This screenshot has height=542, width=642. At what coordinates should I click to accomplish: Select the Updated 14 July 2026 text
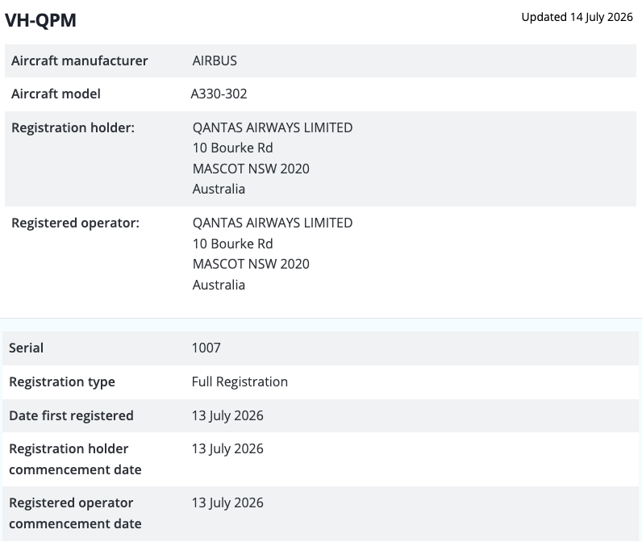pyautogui.click(x=577, y=17)
